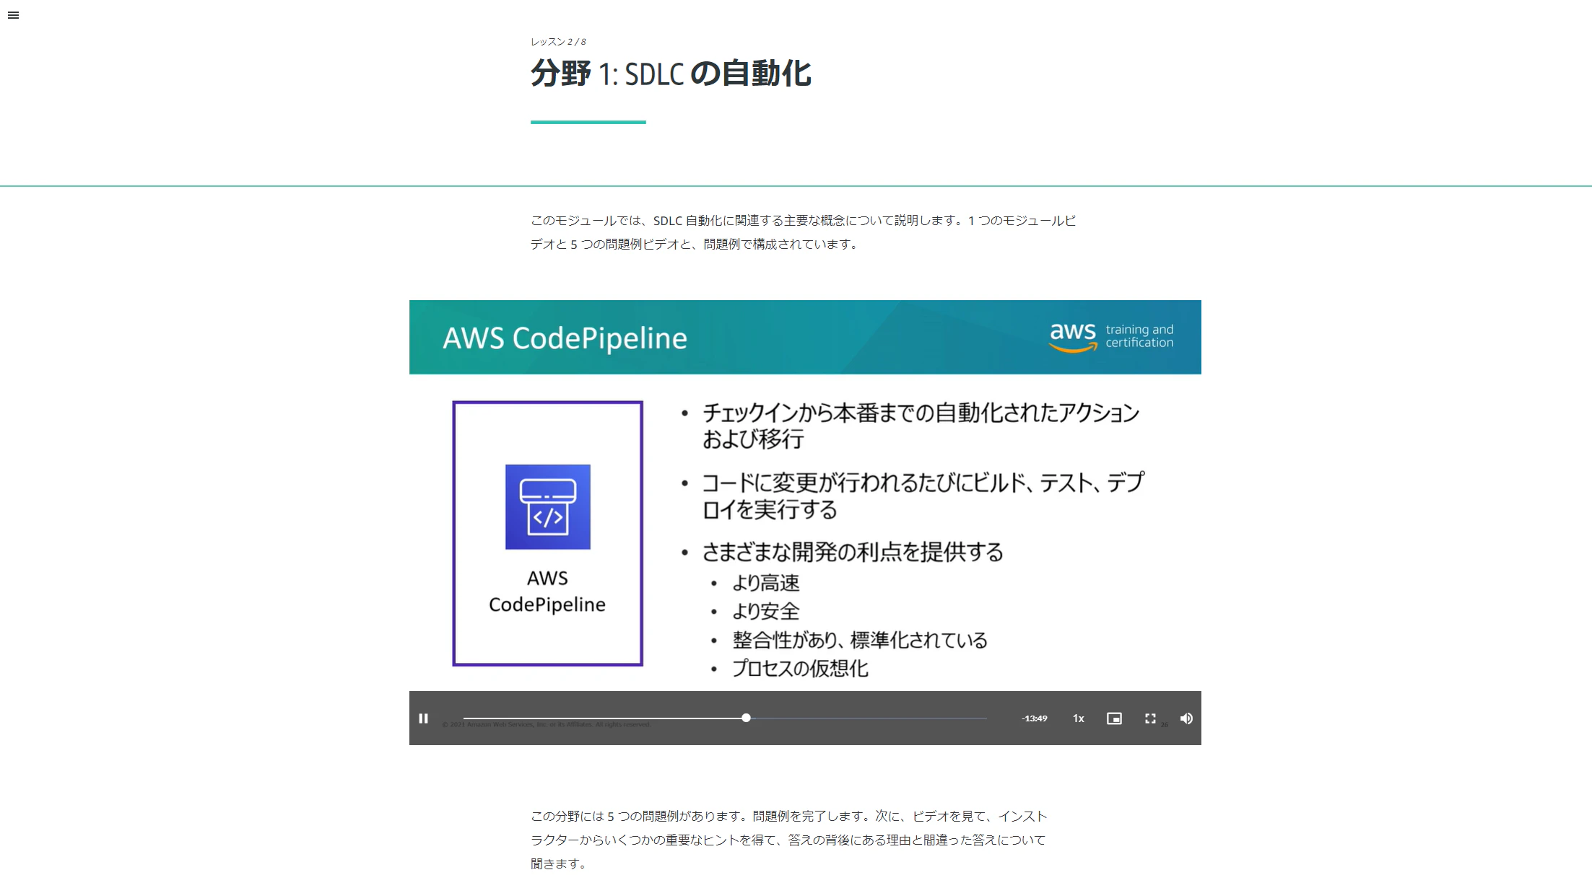This screenshot has height=875, width=1592.
Task: Click the AWS CodePipeline slide header text
Action: coord(565,338)
